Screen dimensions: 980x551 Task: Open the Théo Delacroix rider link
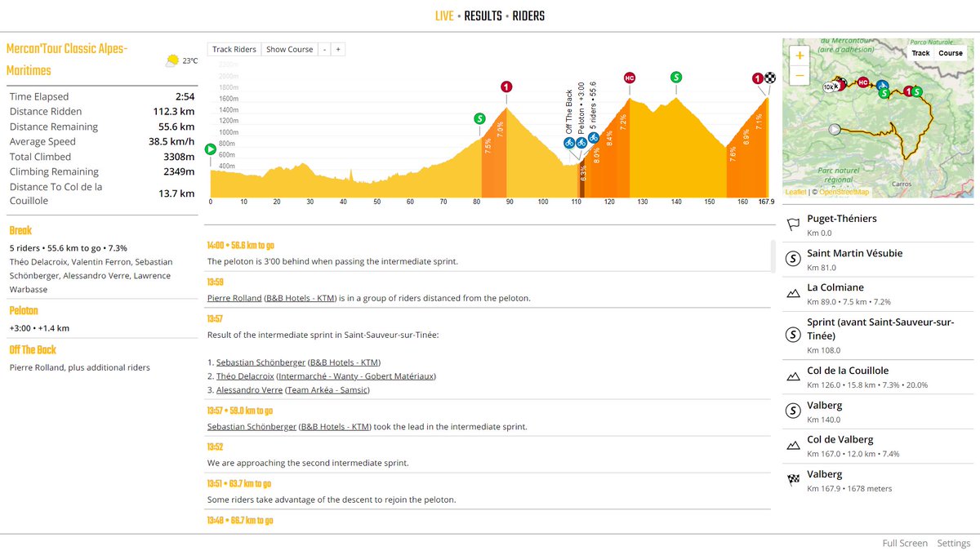point(245,376)
